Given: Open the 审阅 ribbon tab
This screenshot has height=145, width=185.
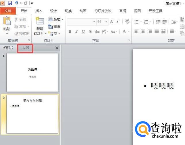Looking at the screenshot, I should tap(123, 11).
